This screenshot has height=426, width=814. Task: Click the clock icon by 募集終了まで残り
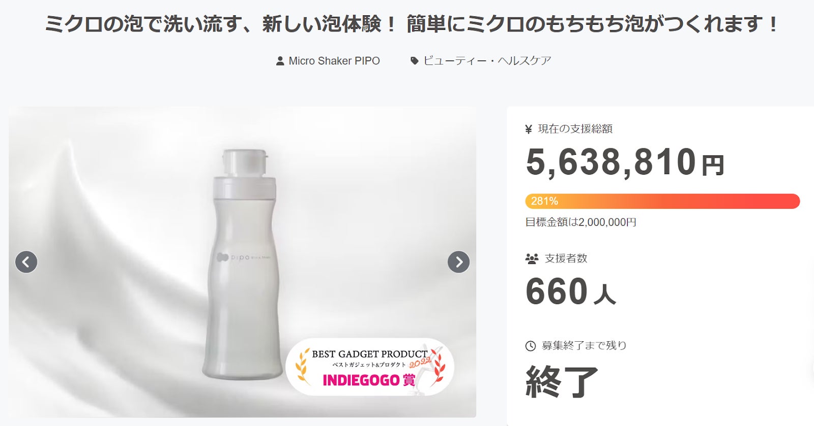point(530,346)
